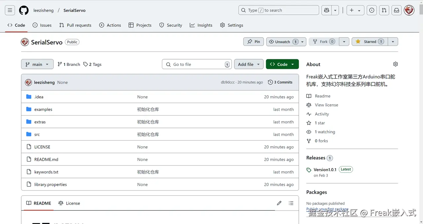Viewport: 423px width, 224px height.
Task: Open the examples folder
Action: 43,109
